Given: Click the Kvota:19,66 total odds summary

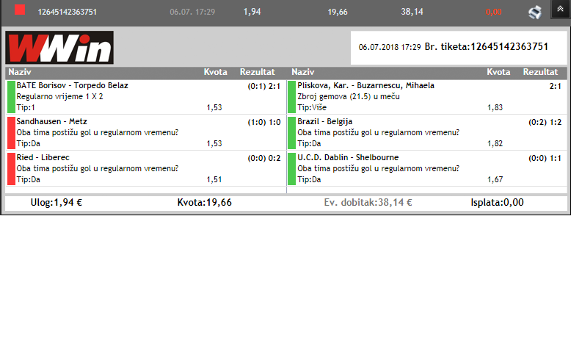Looking at the screenshot, I should coord(204,202).
